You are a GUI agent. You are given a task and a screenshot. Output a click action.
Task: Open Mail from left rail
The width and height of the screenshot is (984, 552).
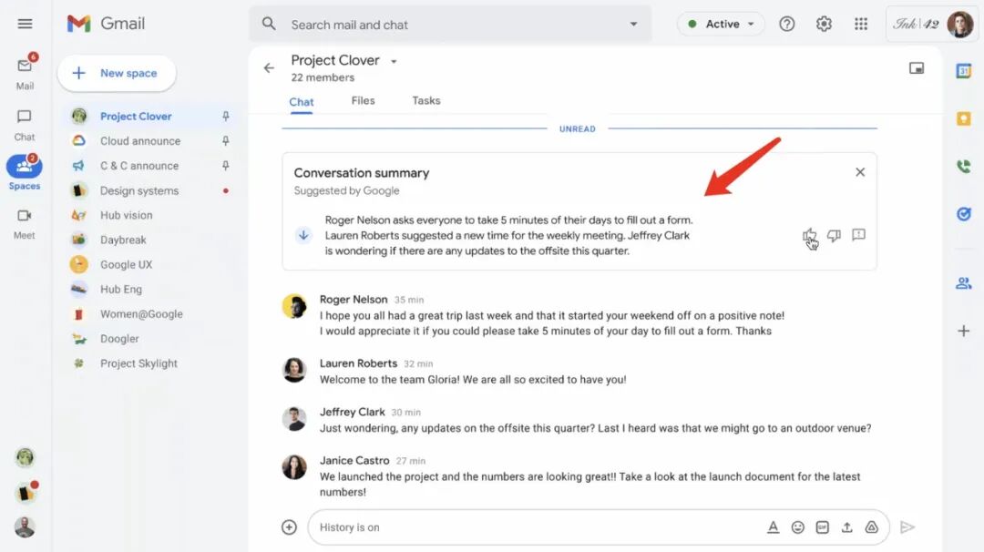[26, 72]
